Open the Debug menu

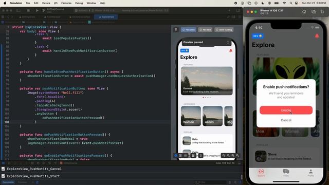79,3
